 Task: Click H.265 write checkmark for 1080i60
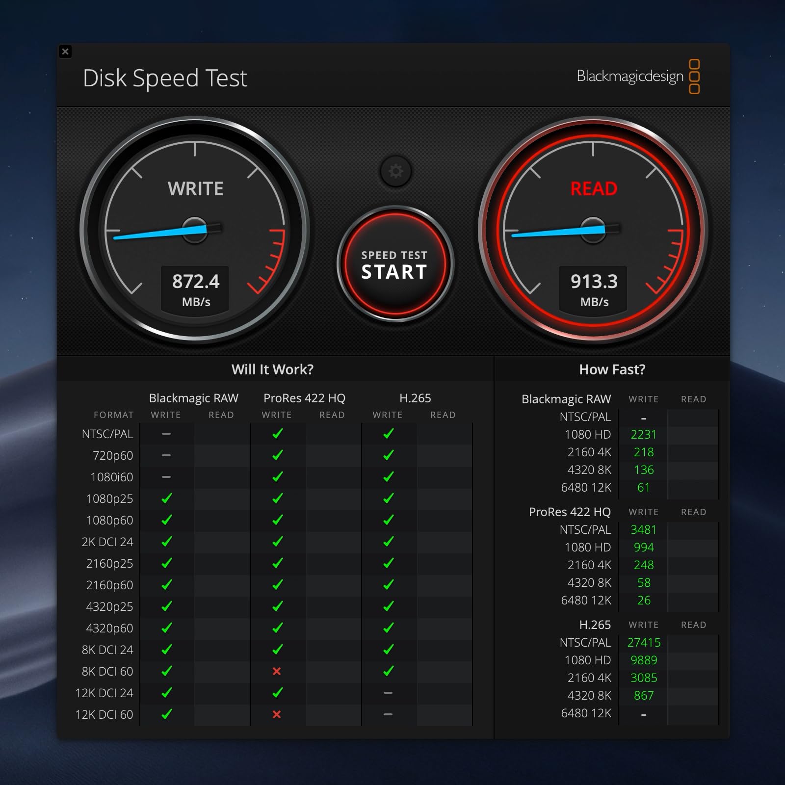[x=389, y=477]
